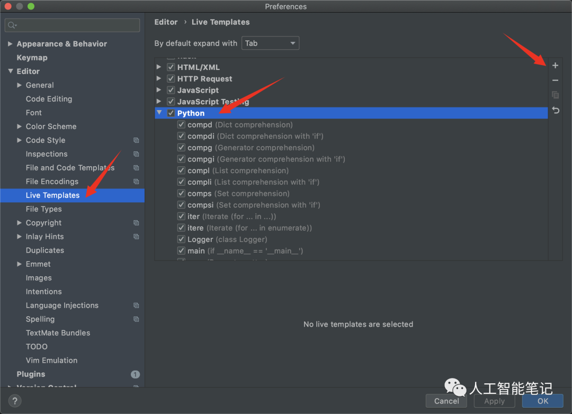
Task: Open the Font settings page
Action: coord(33,113)
